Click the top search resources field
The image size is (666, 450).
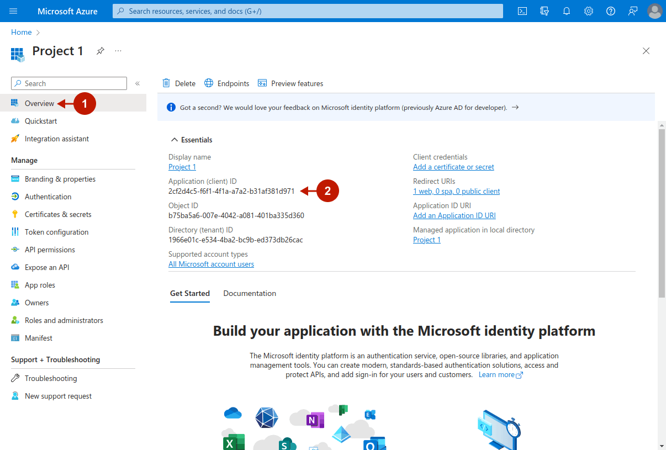coord(308,11)
